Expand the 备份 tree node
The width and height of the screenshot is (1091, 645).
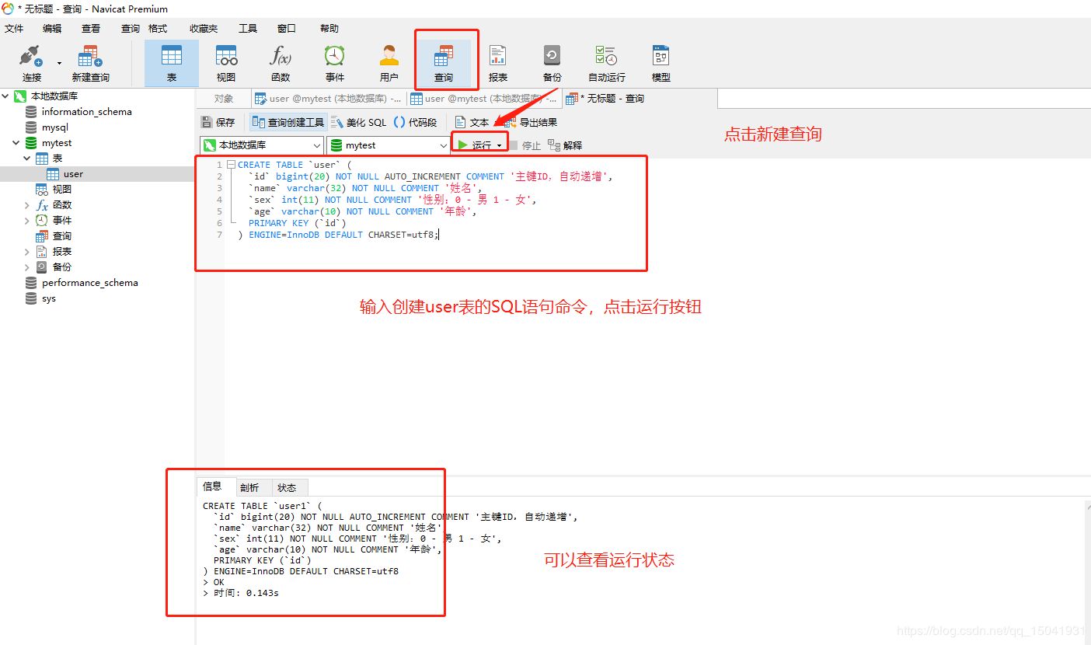pyautogui.click(x=27, y=267)
